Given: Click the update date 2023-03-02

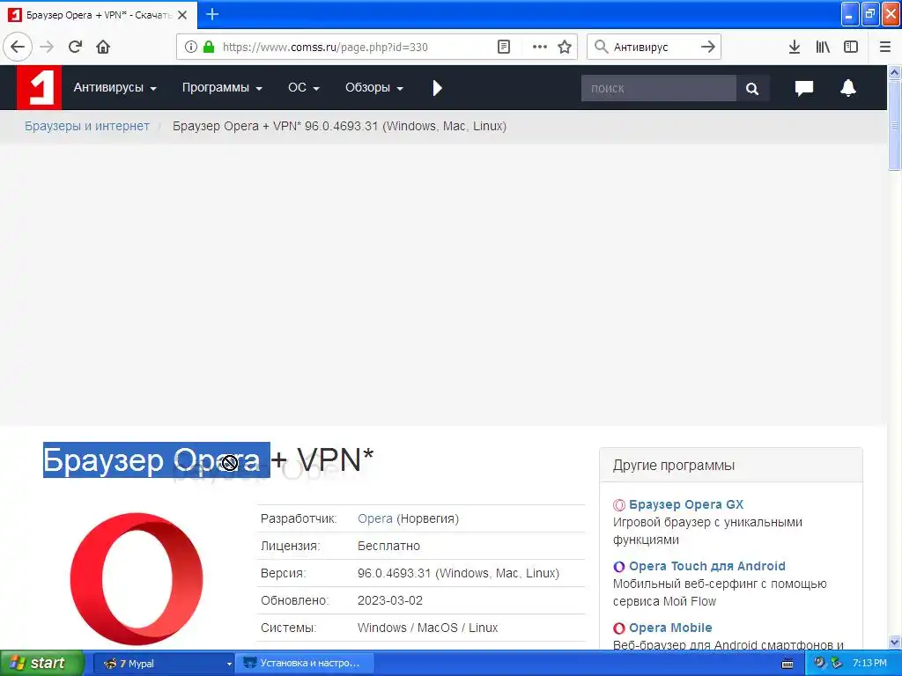Looking at the screenshot, I should tap(390, 600).
